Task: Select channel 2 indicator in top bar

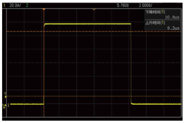Action: click(x=27, y=5)
